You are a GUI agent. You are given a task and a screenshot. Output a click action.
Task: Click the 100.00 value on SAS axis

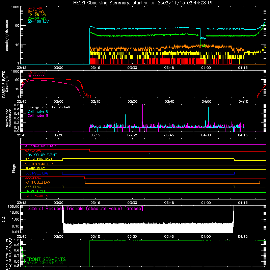pyautogui.click(x=13, y=206)
